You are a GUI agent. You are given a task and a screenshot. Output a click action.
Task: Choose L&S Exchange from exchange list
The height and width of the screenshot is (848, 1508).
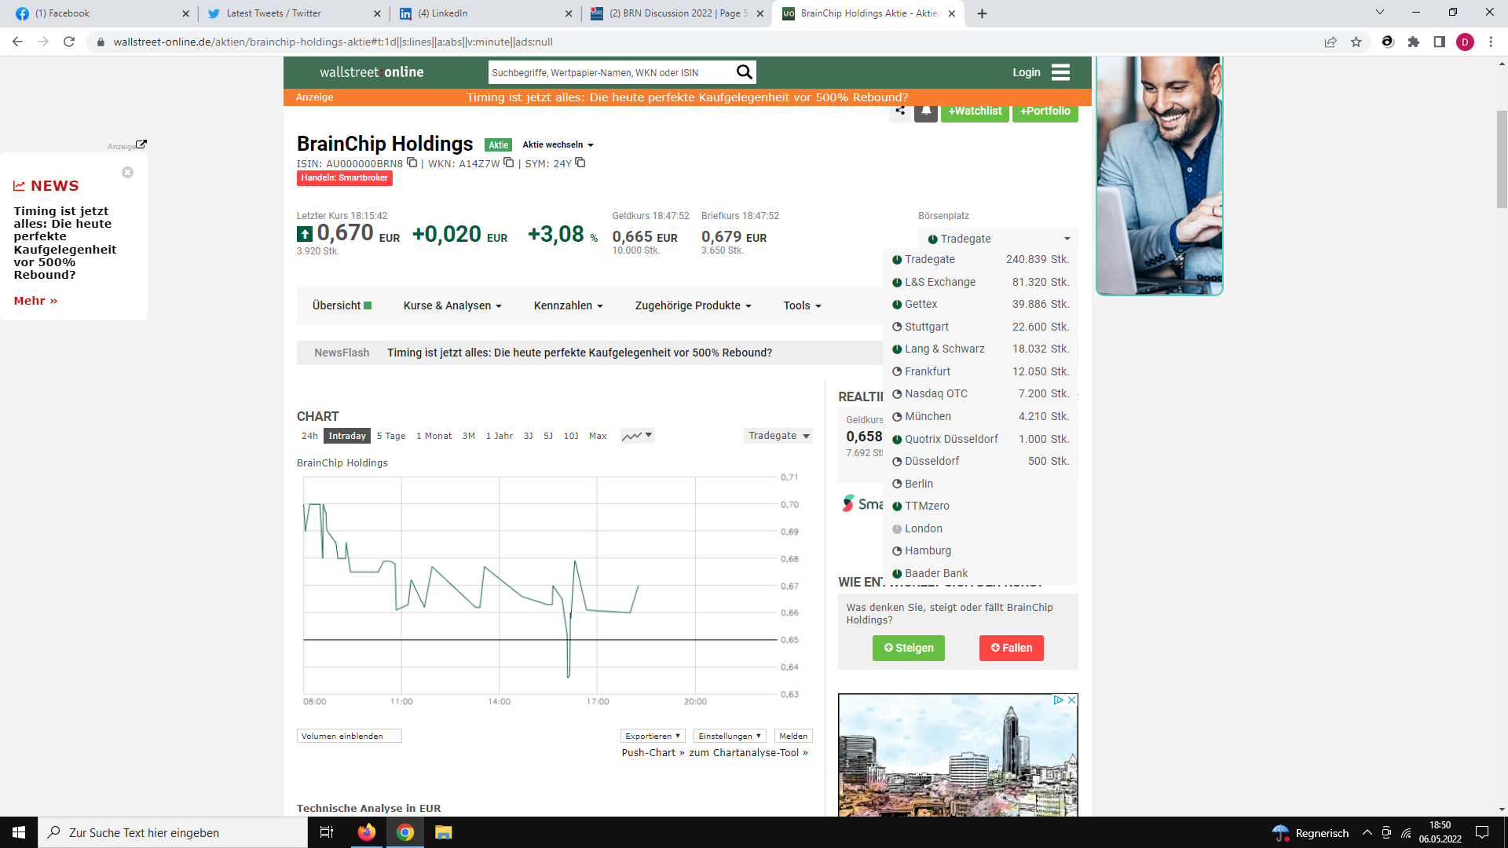(980, 282)
